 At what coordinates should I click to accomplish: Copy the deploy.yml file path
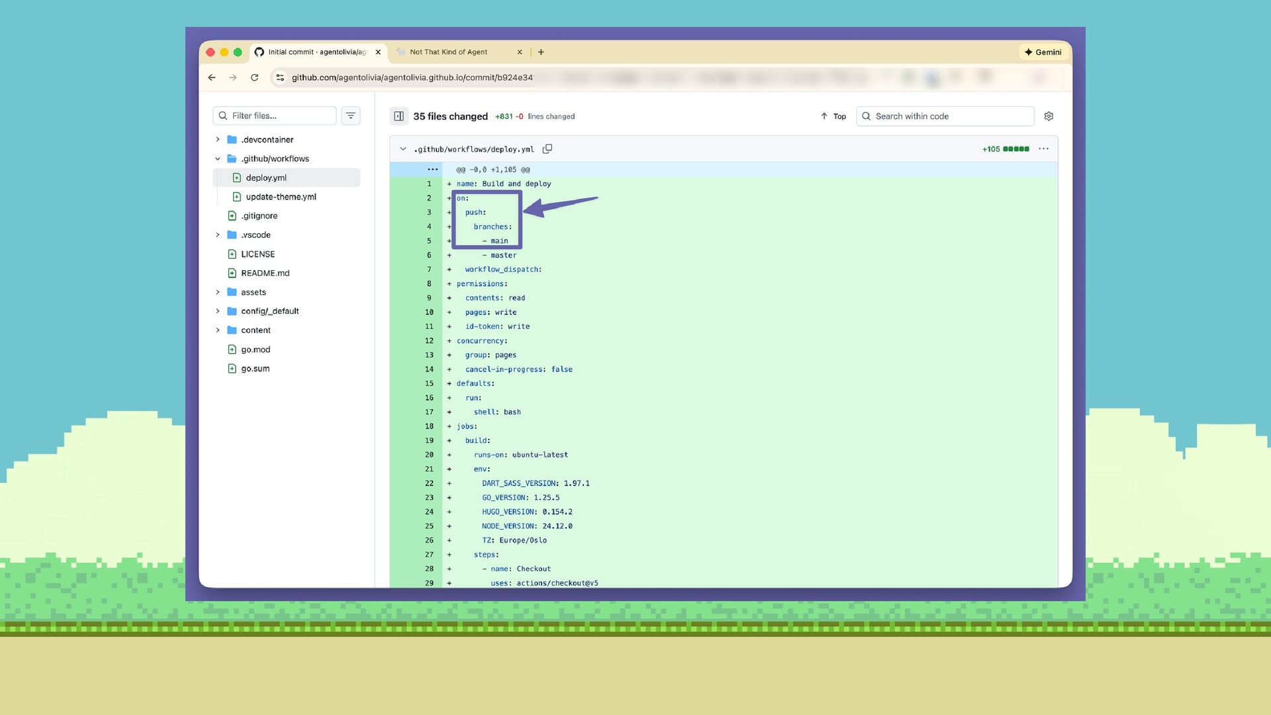547,149
